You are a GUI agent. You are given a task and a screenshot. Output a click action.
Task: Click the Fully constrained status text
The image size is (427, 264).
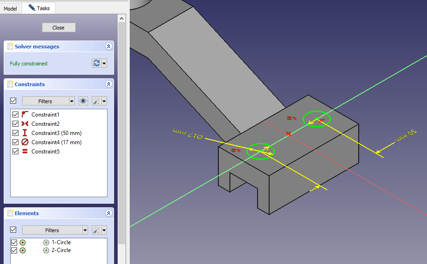tap(29, 63)
